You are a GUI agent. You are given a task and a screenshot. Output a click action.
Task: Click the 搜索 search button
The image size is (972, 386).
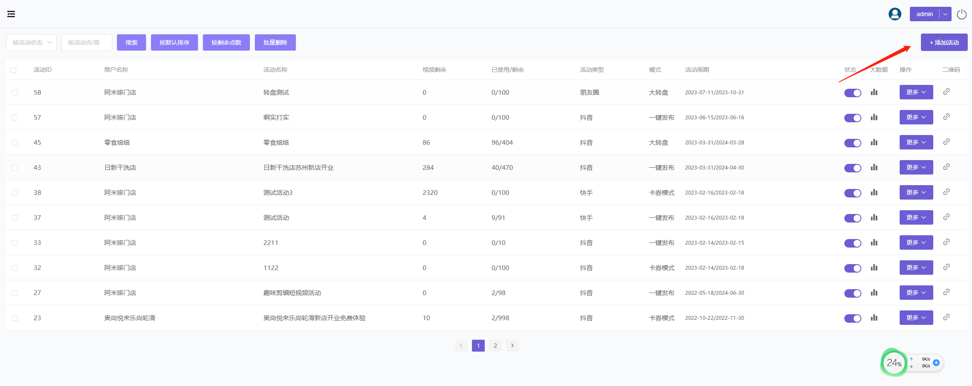(x=132, y=42)
